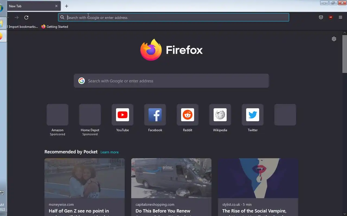Image resolution: width=347 pixels, height=216 pixels.
Task: Click Learn more link beside Pocket heading
Action: [110, 152]
